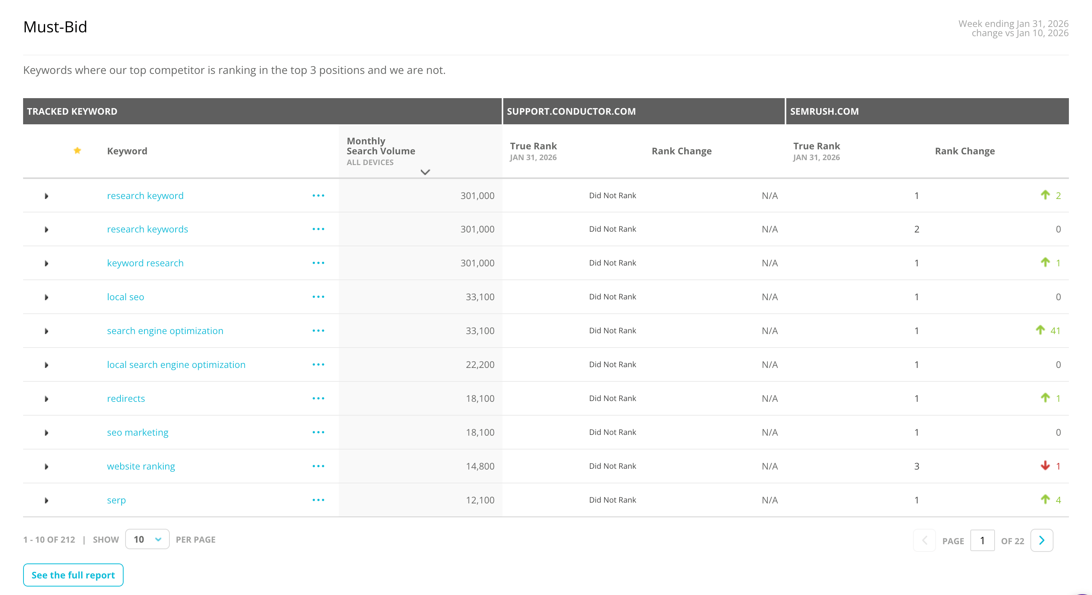Open the rows per page dropdown
Image resolution: width=1092 pixels, height=595 pixels.
coord(147,540)
